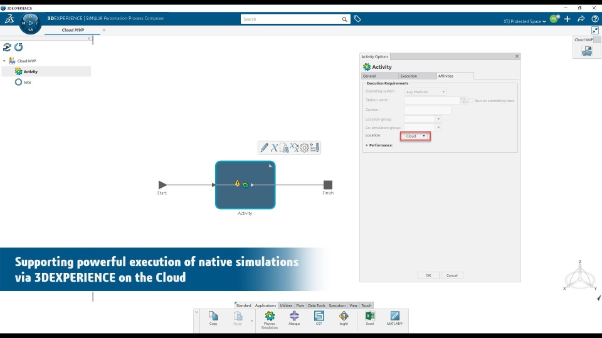The image size is (602, 338).
Task: Click the search magnifier icon
Action: (x=345, y=19)
